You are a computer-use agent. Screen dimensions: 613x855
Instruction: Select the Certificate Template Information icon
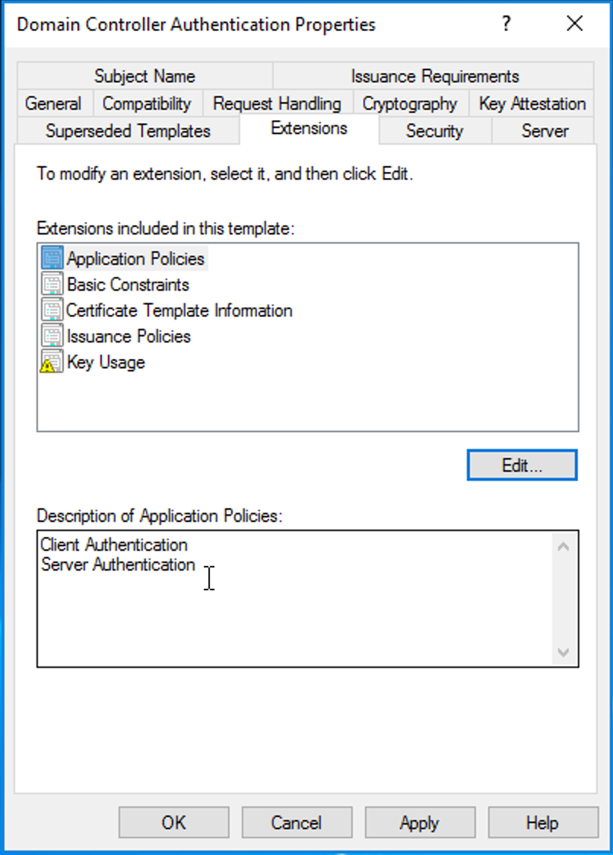[52, 310]
